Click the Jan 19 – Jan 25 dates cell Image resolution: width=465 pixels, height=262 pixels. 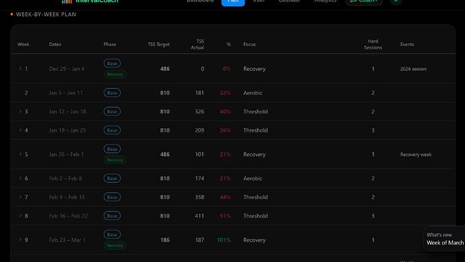[x=67, y=130]
